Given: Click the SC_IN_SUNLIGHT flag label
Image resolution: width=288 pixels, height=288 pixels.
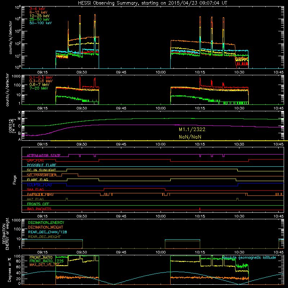Looking at the screenshot, I should 41,170.
